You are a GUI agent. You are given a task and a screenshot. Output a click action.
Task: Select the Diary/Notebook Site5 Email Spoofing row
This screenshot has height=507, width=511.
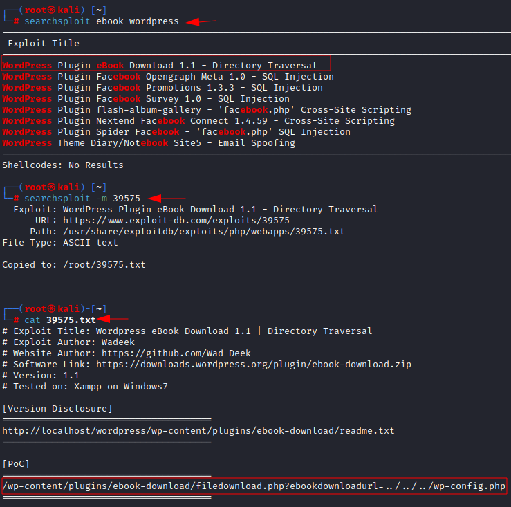pos(149,143)
